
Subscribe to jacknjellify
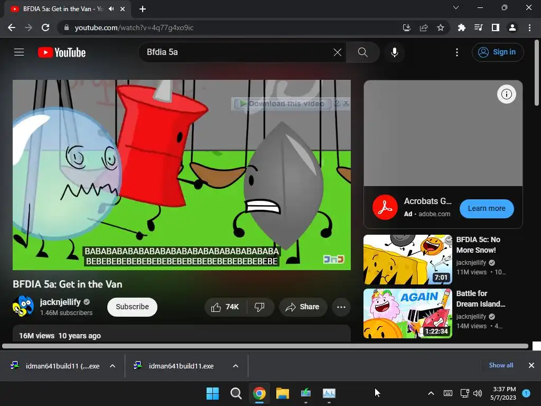[132, 307]
